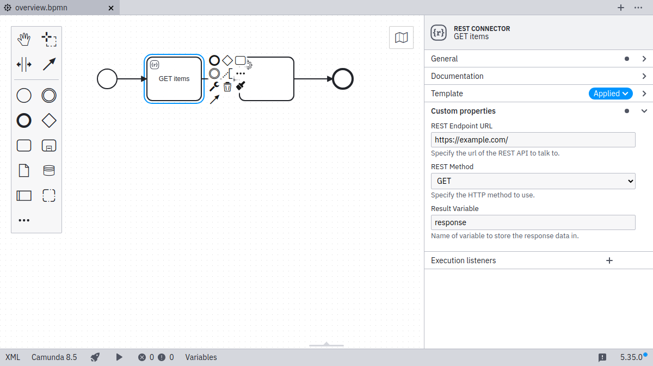The width and height of the screenshot is (653, 366).
Task: Select the Hand tool in the palette
Action: pyautogui.click(x=24, y=39)
